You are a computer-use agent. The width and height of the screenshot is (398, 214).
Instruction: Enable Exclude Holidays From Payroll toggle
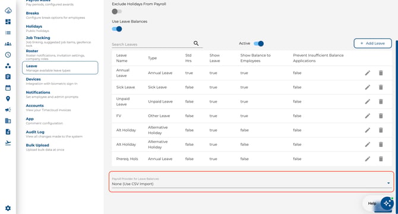pyautogui.click(x=117, y=11)
